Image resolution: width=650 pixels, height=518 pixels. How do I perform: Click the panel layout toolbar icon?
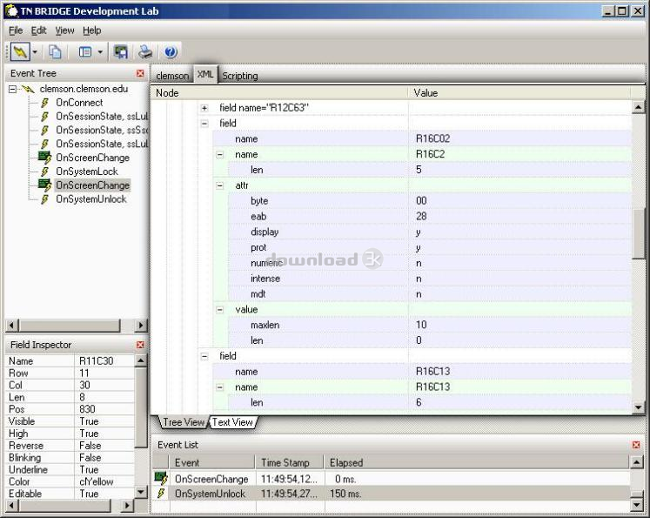point(85,52)
